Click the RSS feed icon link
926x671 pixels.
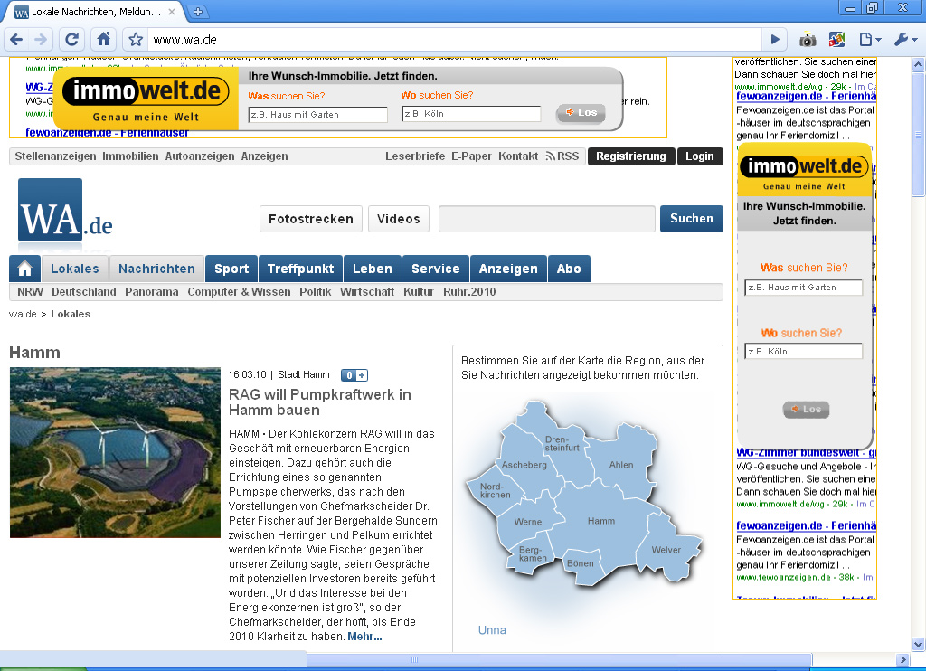tap(562, 156)
